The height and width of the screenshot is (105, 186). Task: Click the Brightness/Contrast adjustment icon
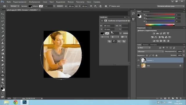coord(154,34)
